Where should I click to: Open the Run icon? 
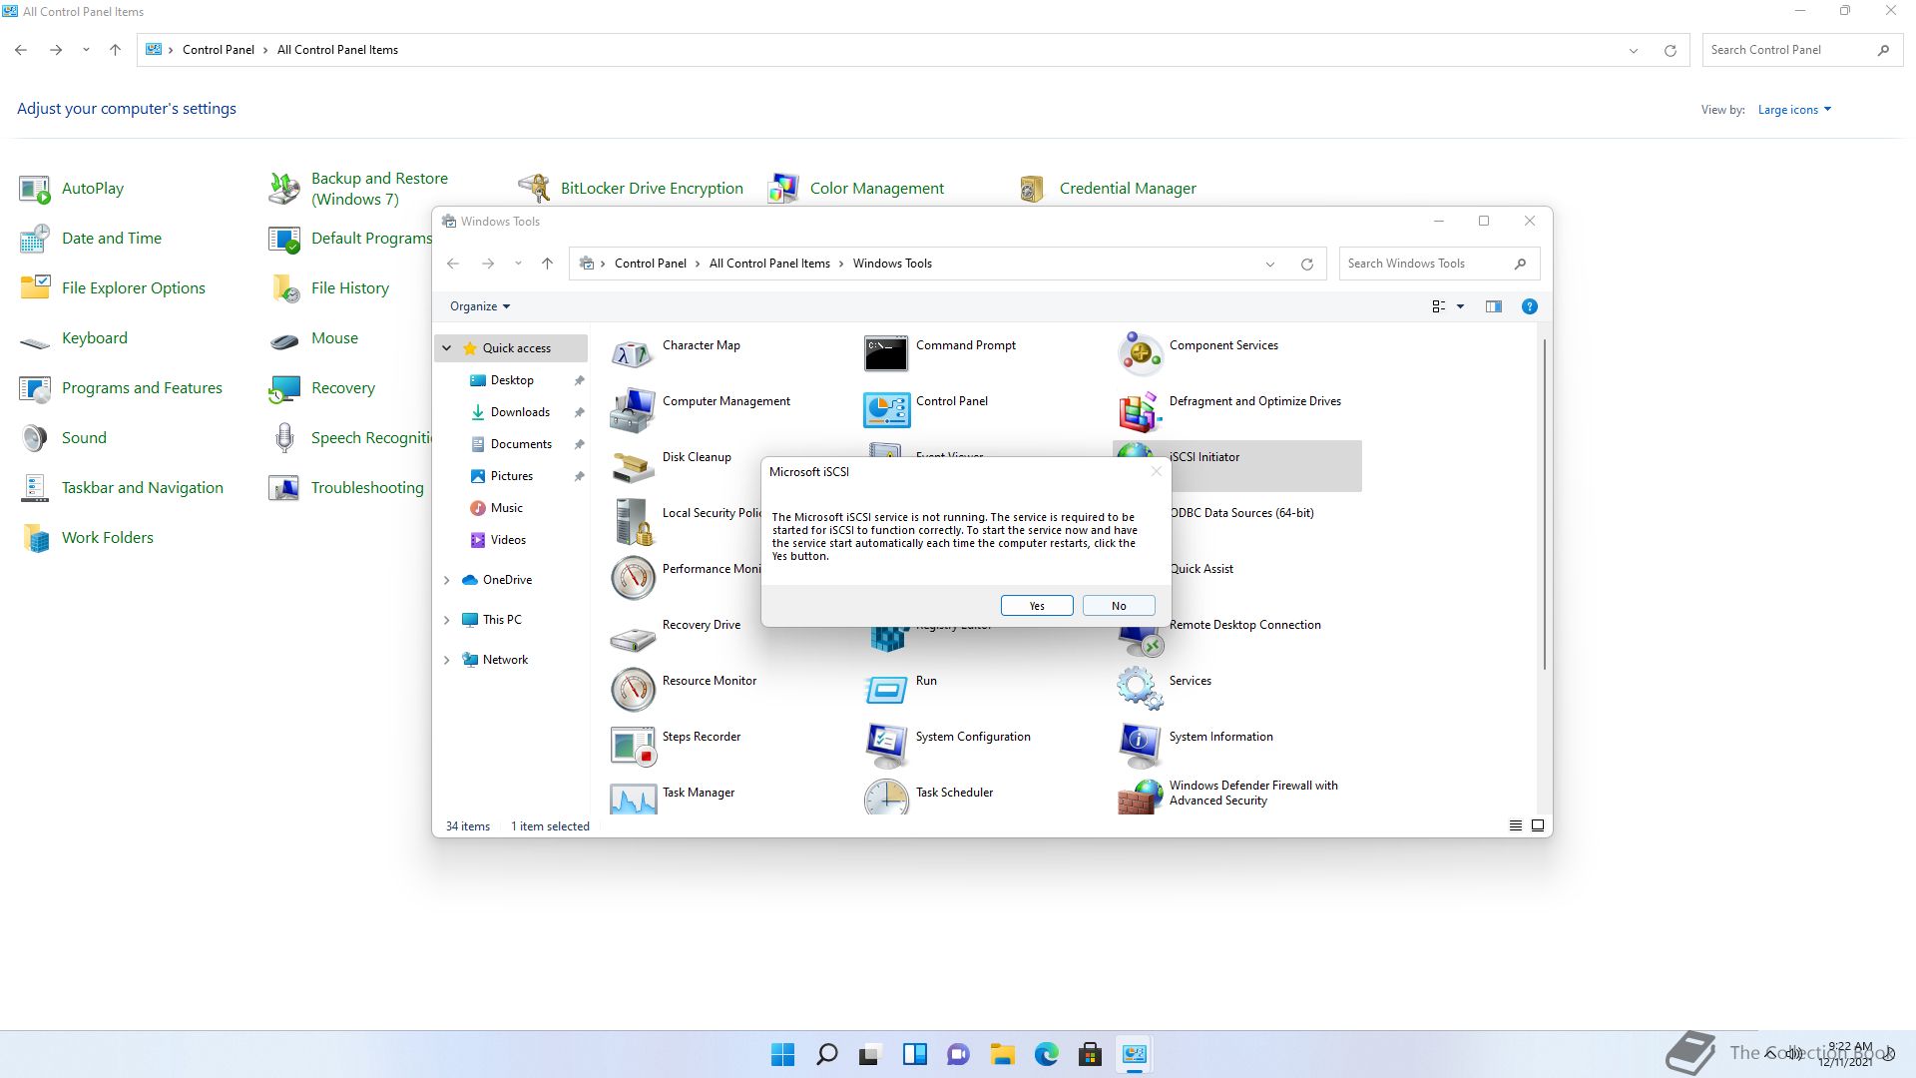[886, 689]
